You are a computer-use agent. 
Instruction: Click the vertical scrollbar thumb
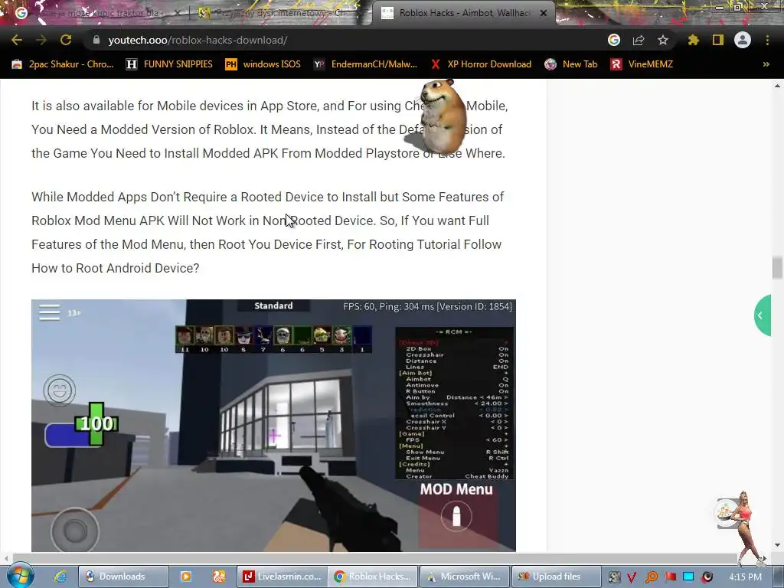777,267
